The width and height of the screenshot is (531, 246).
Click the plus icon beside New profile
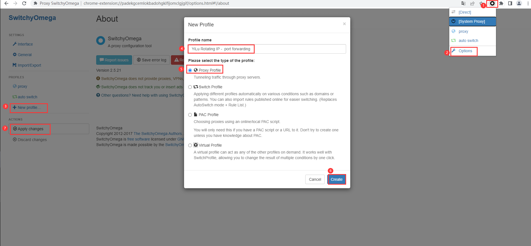pos(15,107)
